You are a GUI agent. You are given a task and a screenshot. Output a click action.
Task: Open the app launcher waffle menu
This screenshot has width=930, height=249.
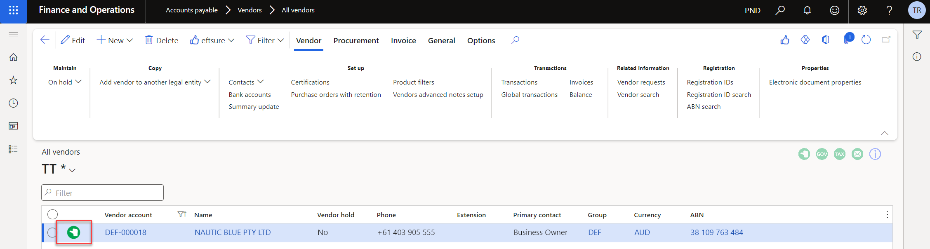[13, 10]
